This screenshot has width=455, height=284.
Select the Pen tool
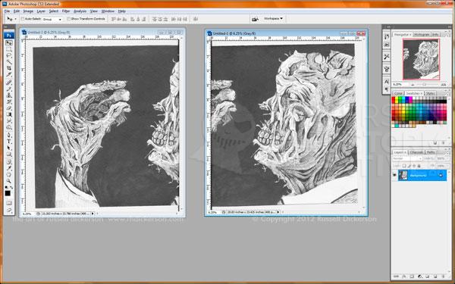click(x=9, y=135)
